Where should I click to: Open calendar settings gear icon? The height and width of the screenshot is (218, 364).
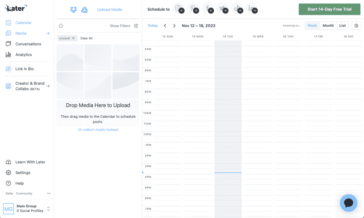356,26
